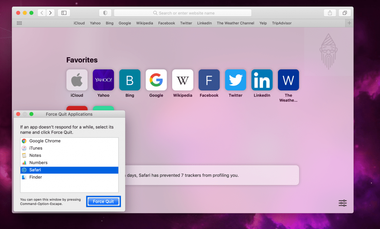The height and width of the screenshot is (229, 380).
Task: Show tab overview in Safari
Action: coord(345,13)
